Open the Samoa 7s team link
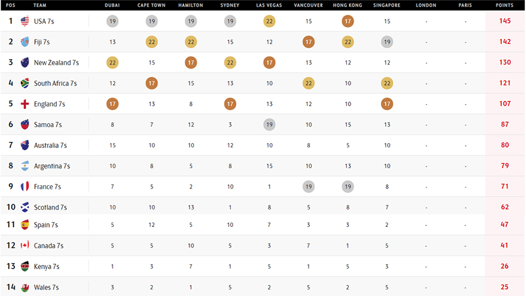Screen dimensions: 526x296 pyautogui.click(x=48, y=125)
